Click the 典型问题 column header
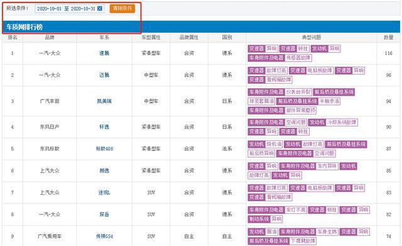Image resolution: width=402 pixels, height=246 pixels. click(312, 38)
